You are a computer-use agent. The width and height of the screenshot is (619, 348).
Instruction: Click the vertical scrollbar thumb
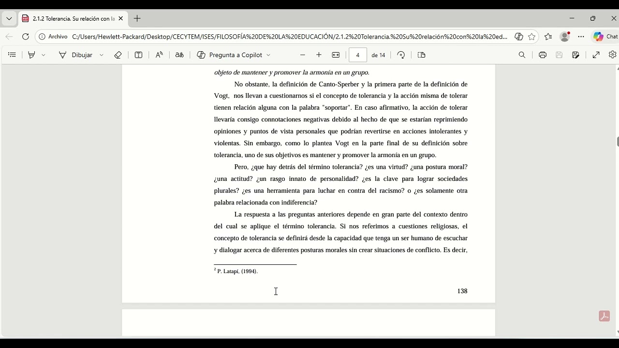(618, 142)
